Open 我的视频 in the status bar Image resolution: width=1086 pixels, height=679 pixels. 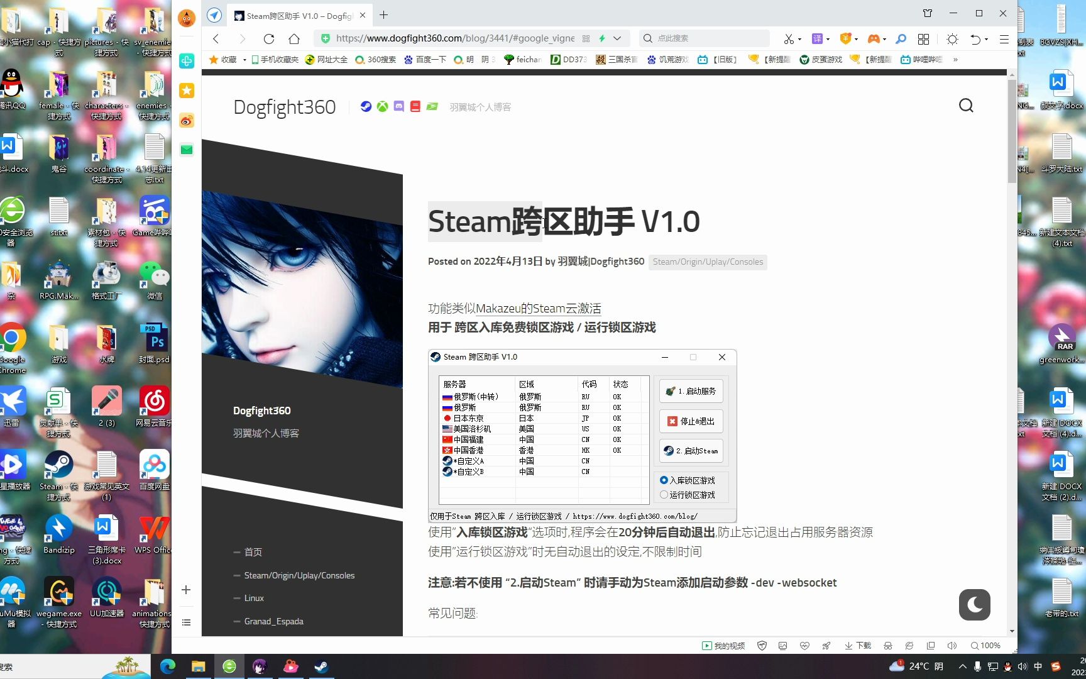click(723, 646)
